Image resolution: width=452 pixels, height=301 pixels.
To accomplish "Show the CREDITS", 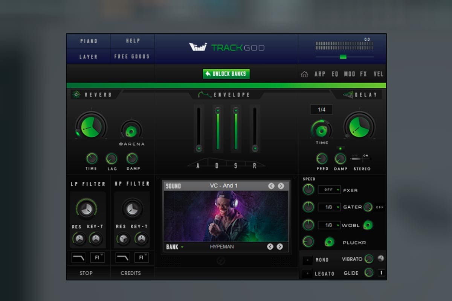I will tap(130, 273).
